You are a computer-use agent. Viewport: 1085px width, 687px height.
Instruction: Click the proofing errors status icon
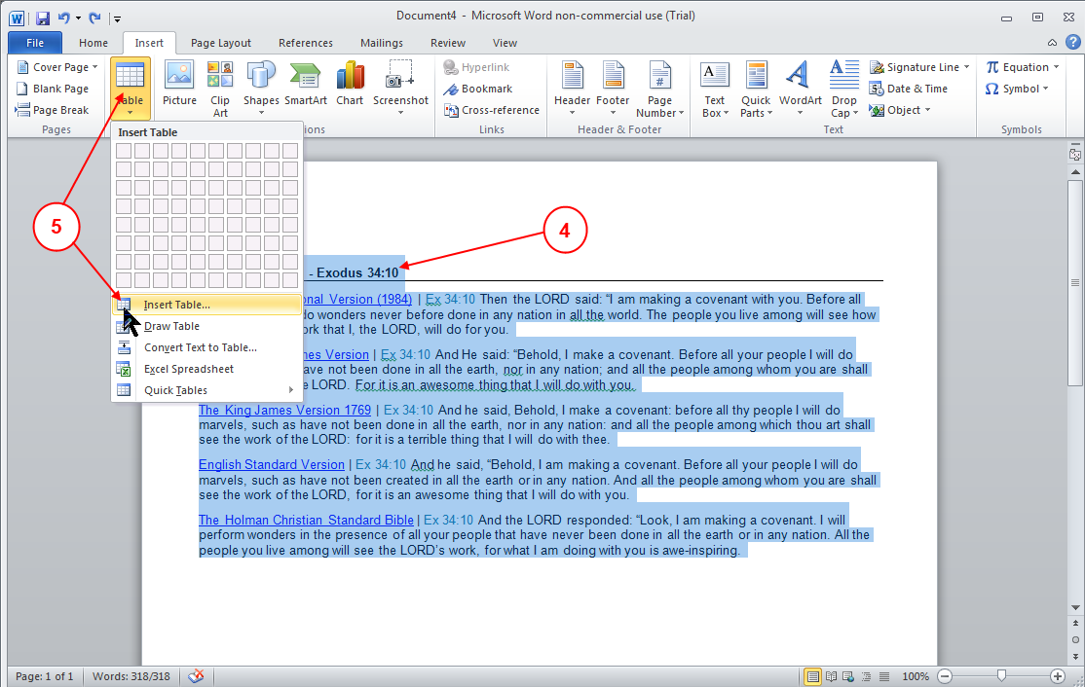(196, 676)
